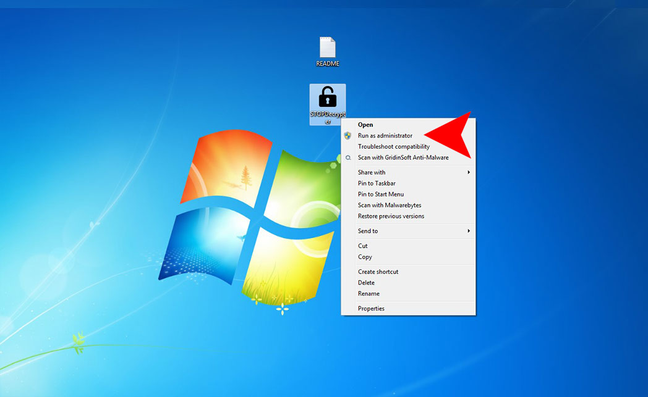Click the GridinSoft Anti-Malware scan icon
The image size is (648, 397).
[x=348, y=158]
